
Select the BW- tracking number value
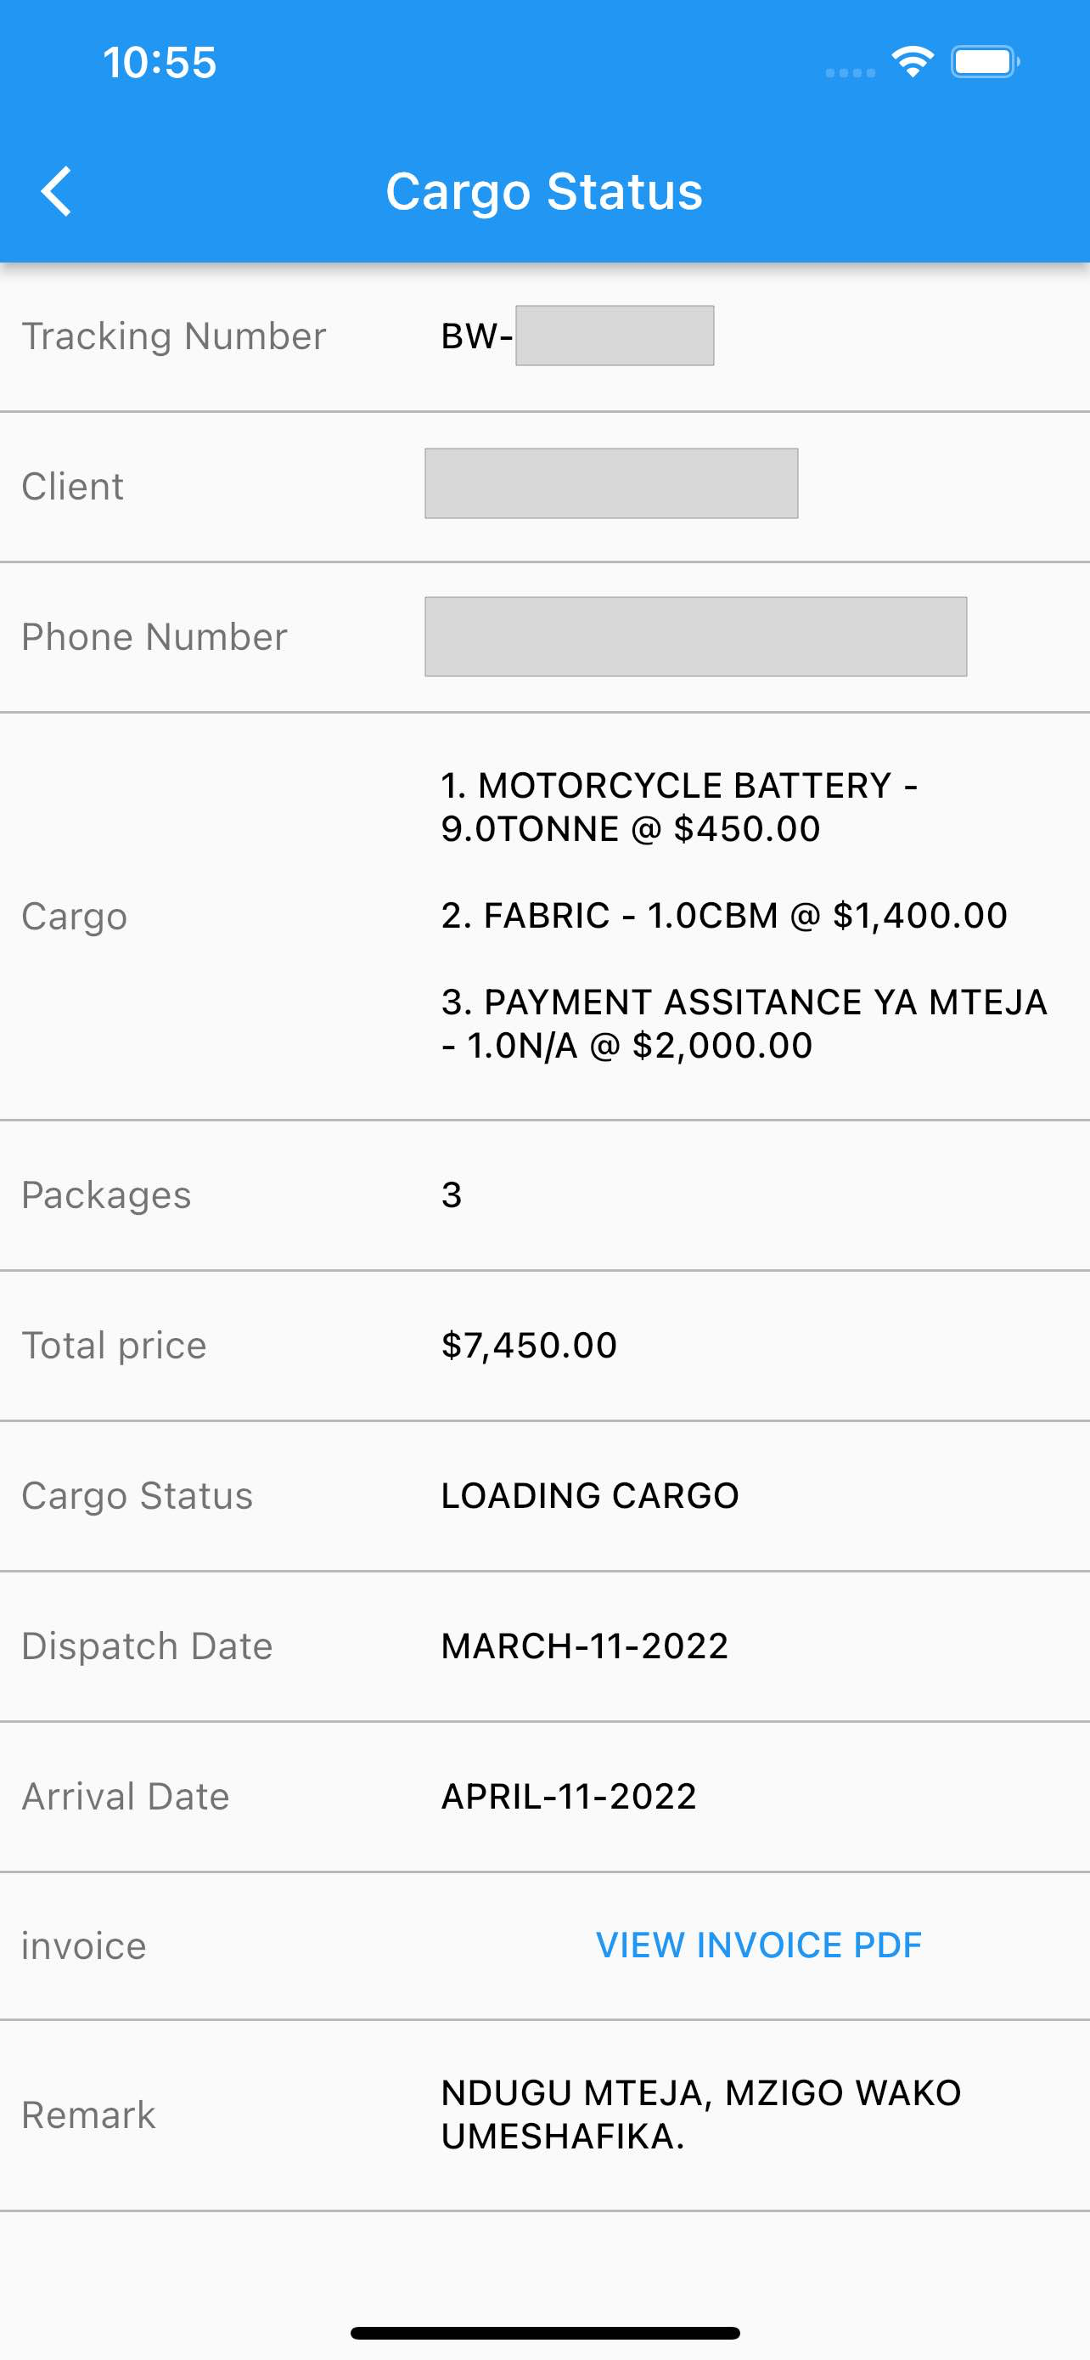pos(577,336)
